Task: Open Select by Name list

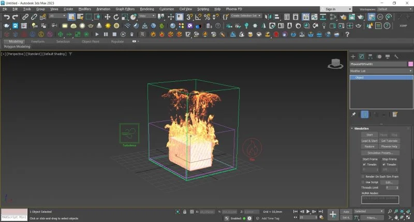Action: (80, 17)
